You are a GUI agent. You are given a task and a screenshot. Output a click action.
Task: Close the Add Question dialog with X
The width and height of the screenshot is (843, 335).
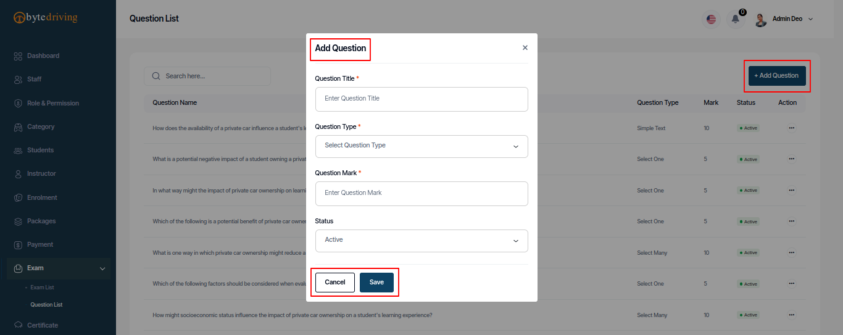pos(525,48)
